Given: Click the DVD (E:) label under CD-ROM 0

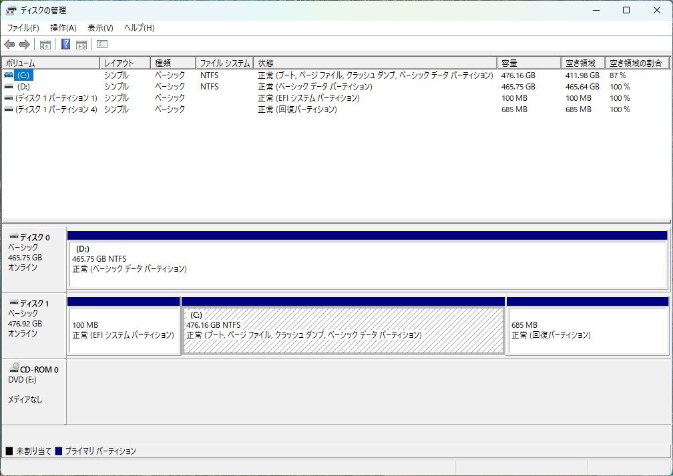Looking at the screenshot, I should (22, 380).
